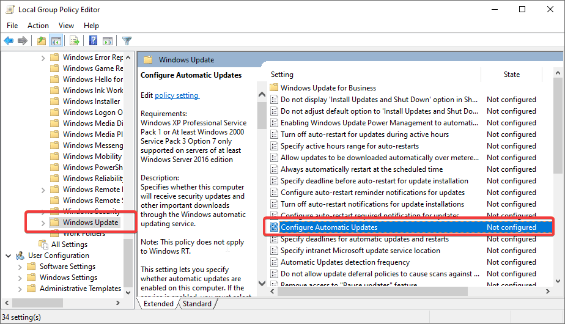Select the Windows Logon Options tree item

tap(93, 112)
